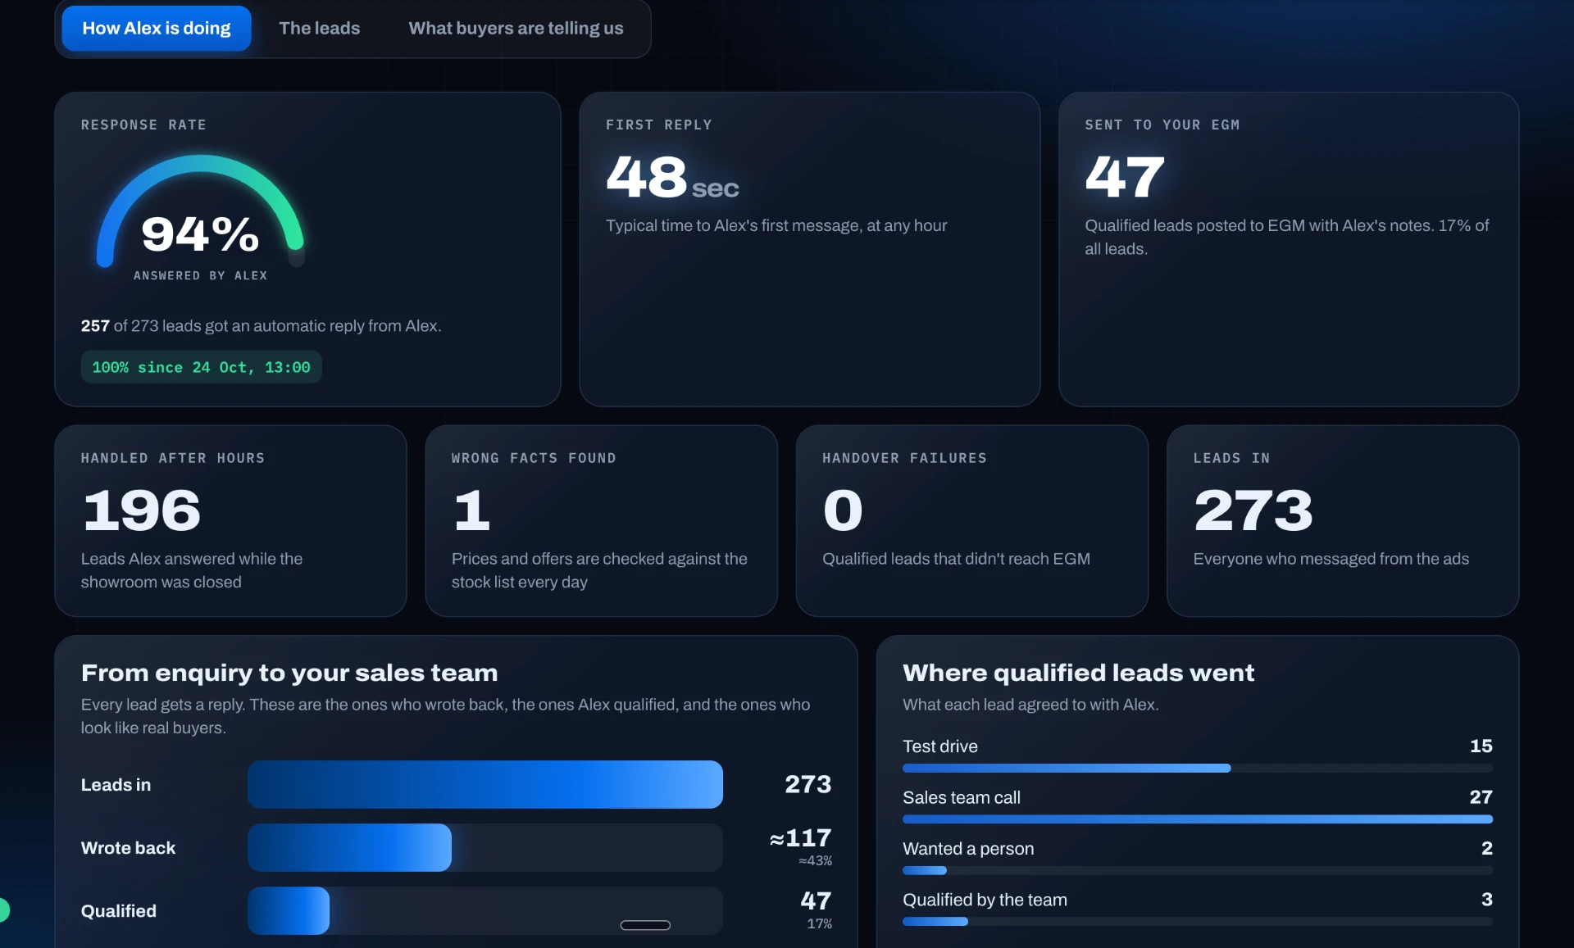Viewport: 1574px width, 948px height.
Task: Click the 'Wrote back' funnel bar
Action: [485, 847]
